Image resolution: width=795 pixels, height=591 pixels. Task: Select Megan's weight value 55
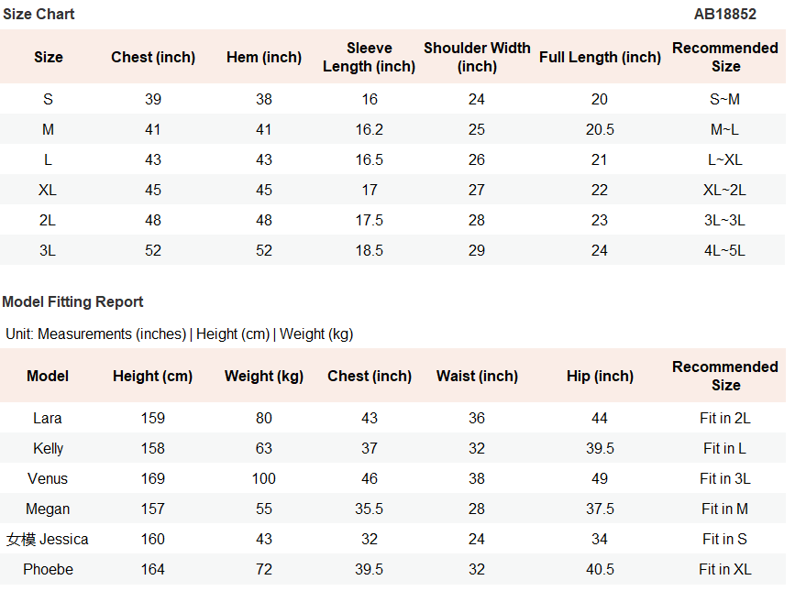(264, 509)
